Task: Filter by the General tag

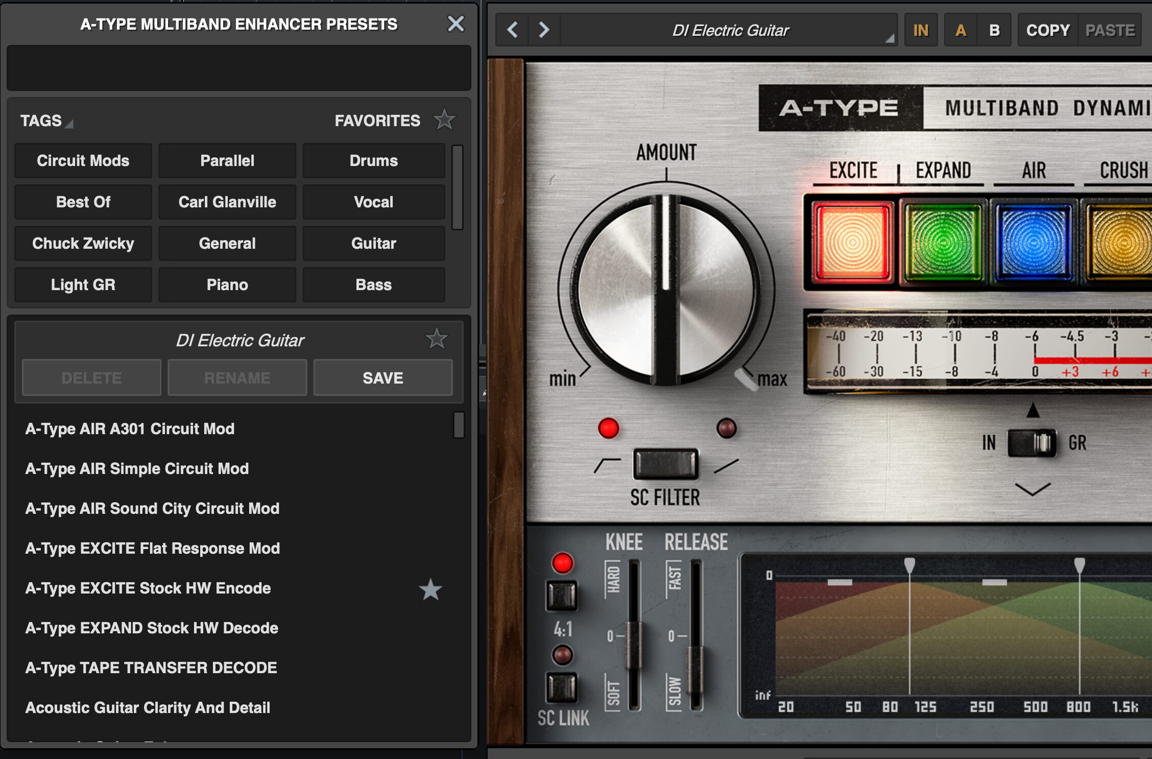Action: [x=227, y=243]
